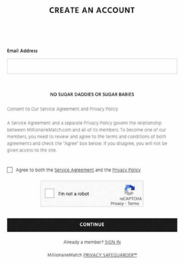Click the I'm not a robot label text
The width and height of the screenshot is (183, 265).
coord(73,194)
